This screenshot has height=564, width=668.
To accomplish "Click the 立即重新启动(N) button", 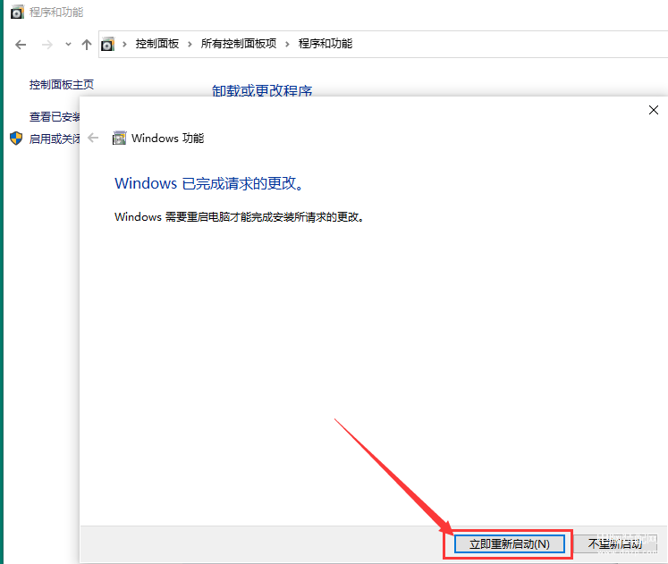I will (x=510, y=544).
